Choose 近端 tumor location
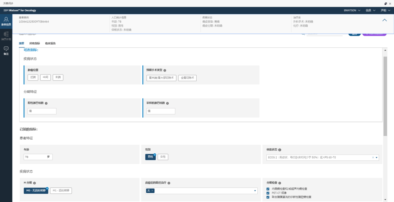This screenshot has width=394, height=202. coord(33,77)
